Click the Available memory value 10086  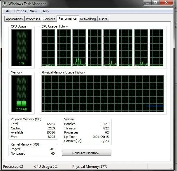(x=51, y=132)
